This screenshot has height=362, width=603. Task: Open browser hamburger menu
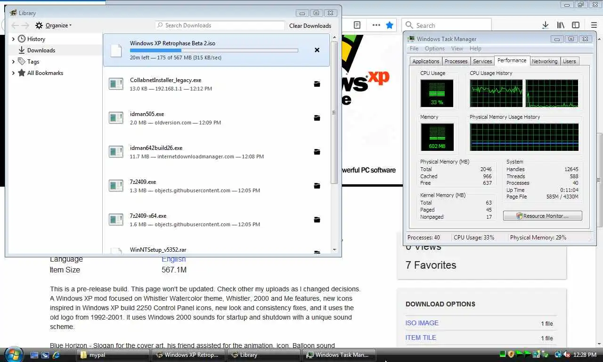coord(594,25)
